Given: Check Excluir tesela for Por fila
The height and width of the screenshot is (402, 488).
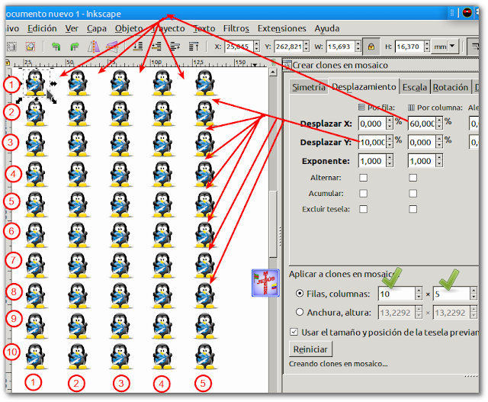Looking at the screenshot, I should 363,209.
